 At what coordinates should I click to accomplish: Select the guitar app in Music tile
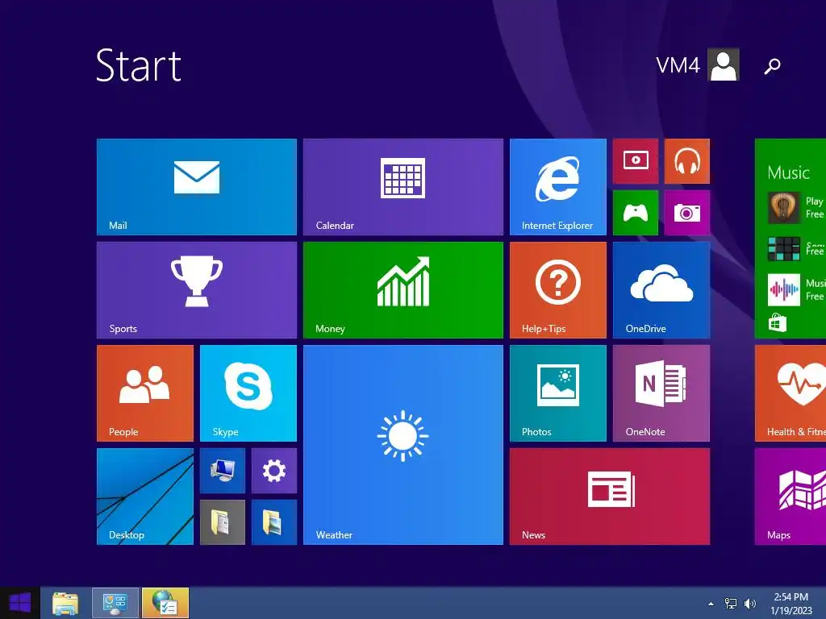point(784,207)
